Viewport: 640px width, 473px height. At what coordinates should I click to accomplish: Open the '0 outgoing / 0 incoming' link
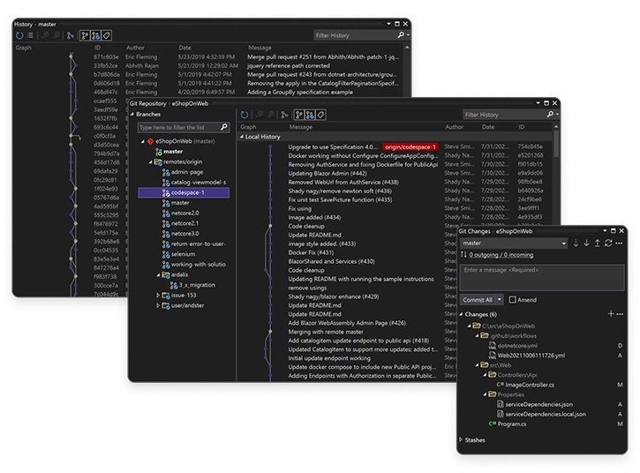click(501, 255)
